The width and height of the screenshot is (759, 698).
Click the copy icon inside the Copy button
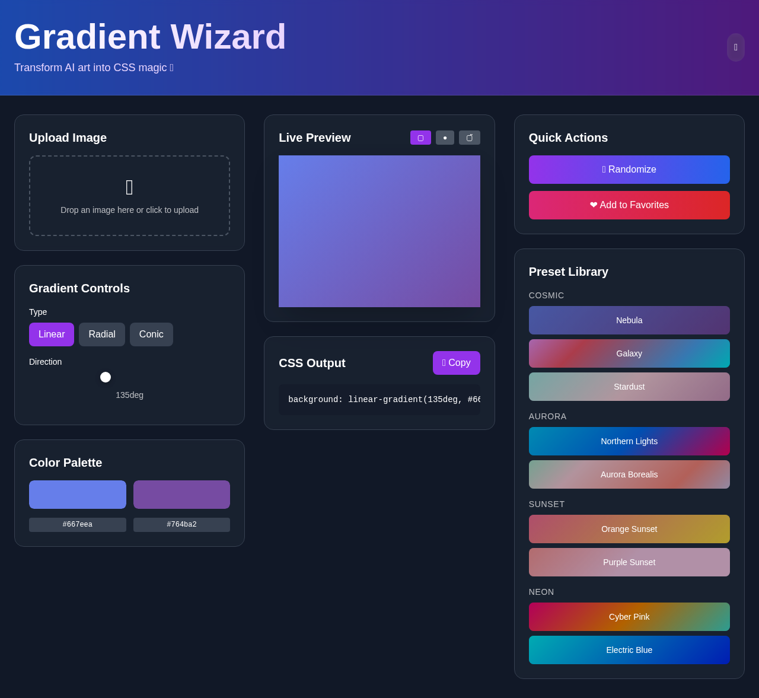443,362
